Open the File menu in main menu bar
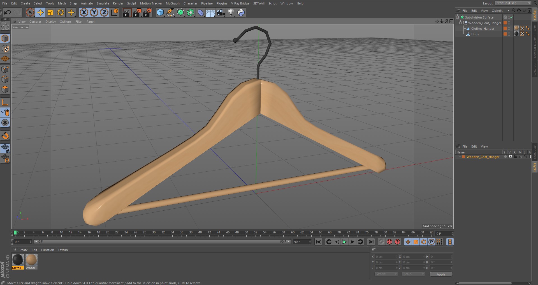This screenshot has height=285, width=538. click(x=5, y=3)
